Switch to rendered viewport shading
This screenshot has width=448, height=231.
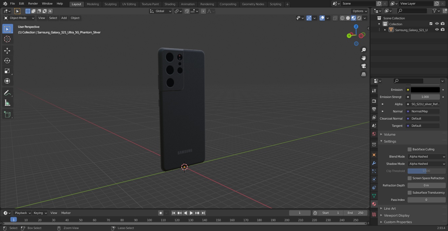pos(359,18)
